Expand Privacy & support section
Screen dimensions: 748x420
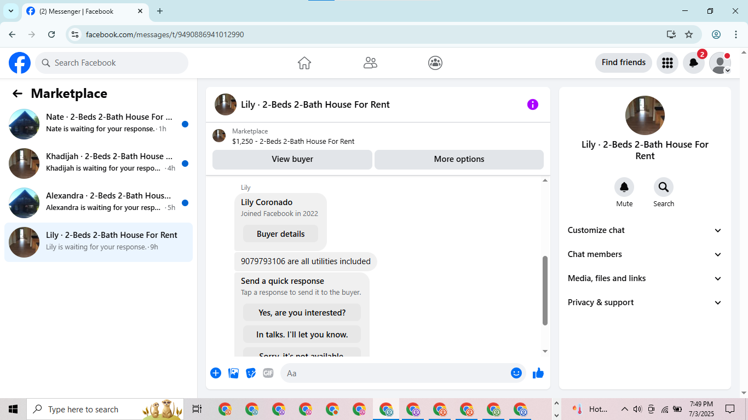coord(645,302)
